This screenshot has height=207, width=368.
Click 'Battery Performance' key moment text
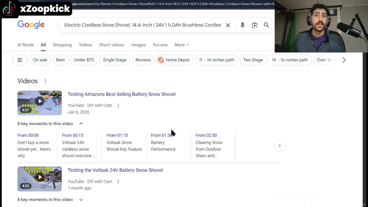click(163, 146)
